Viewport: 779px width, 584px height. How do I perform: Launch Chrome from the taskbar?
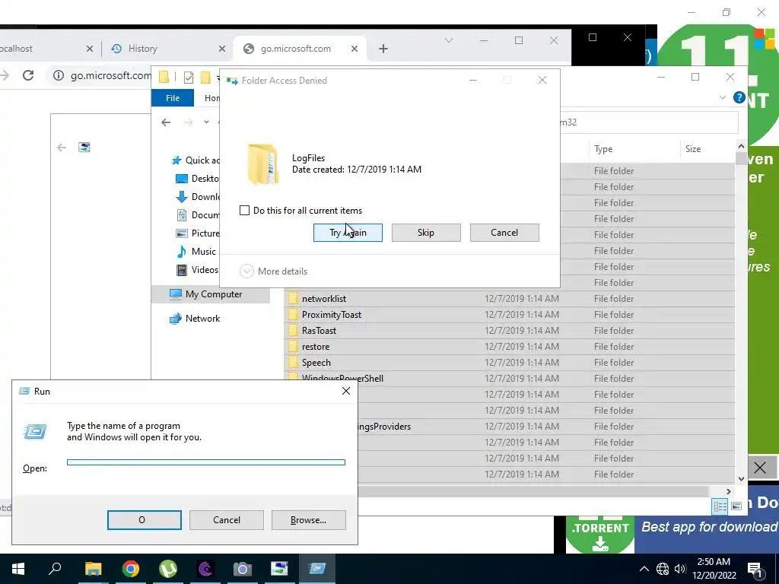131,569
